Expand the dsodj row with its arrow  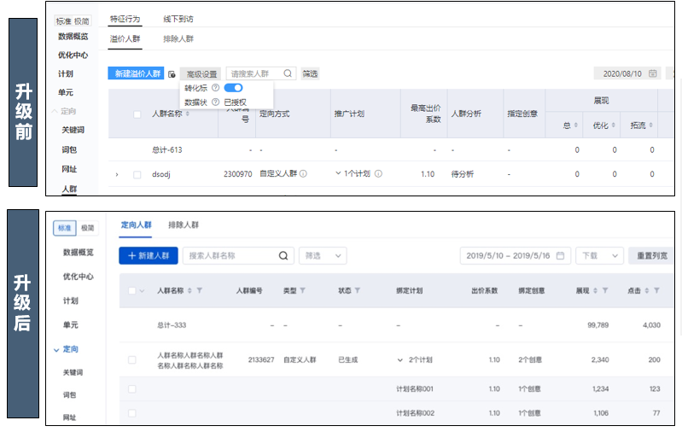coord(116,174)
